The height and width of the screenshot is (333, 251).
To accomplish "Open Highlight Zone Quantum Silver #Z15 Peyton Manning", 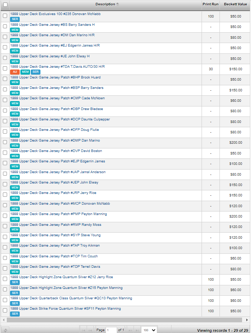I will 66,288.
